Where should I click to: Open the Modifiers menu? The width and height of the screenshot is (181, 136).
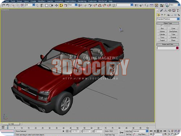(42, 1)
